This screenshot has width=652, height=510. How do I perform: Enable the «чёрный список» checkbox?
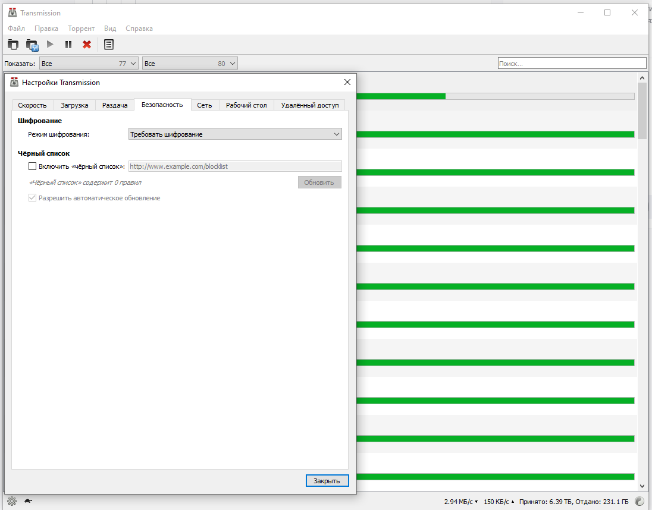[33, 166]
